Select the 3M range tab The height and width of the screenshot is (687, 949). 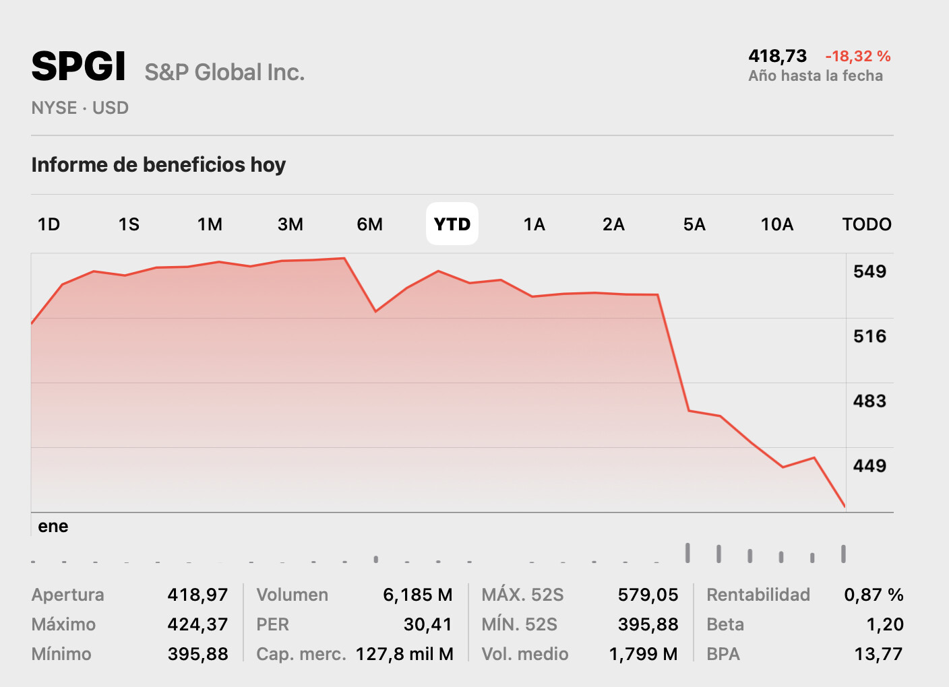point(290,224)
